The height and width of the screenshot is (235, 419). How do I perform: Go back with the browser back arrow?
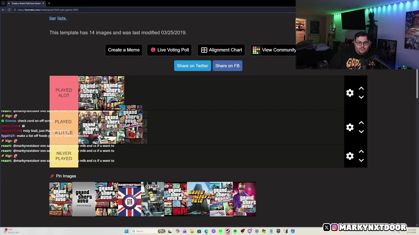click(3, 10)
